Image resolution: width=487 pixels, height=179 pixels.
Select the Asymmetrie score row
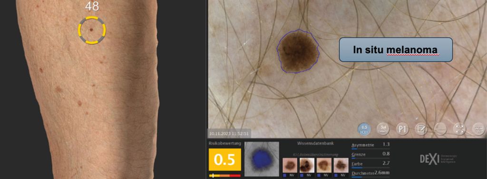pyautogui.click(x=371, y=145)
